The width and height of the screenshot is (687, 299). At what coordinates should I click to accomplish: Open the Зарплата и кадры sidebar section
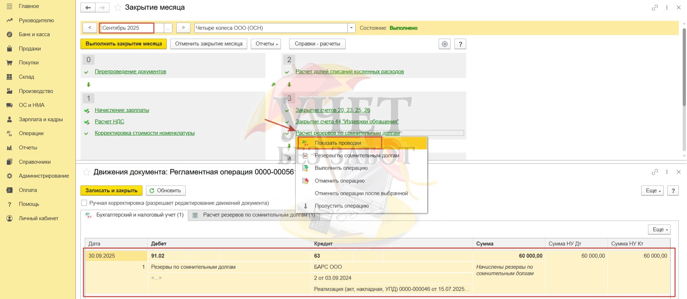click(40, 119)
